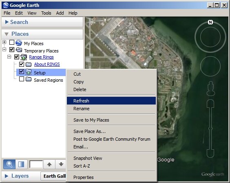Click the N north indicator on the compass
This screenshot has width=230, height=183.
coord(210,22)
